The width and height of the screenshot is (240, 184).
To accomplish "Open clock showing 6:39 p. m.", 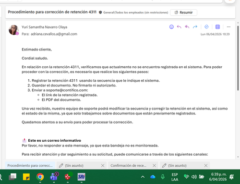I will pyautogui.click(x=218, y=177).
